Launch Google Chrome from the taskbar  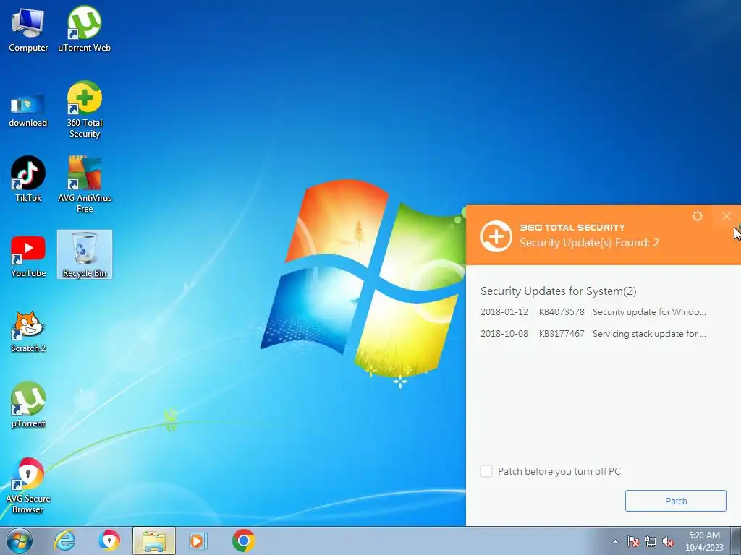tap(243, 541)
